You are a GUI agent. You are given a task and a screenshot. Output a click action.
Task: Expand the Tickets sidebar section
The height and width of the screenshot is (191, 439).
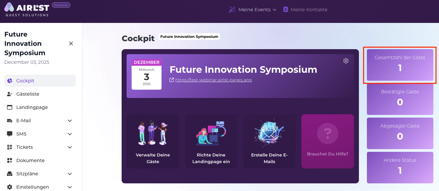coord(70,147)
